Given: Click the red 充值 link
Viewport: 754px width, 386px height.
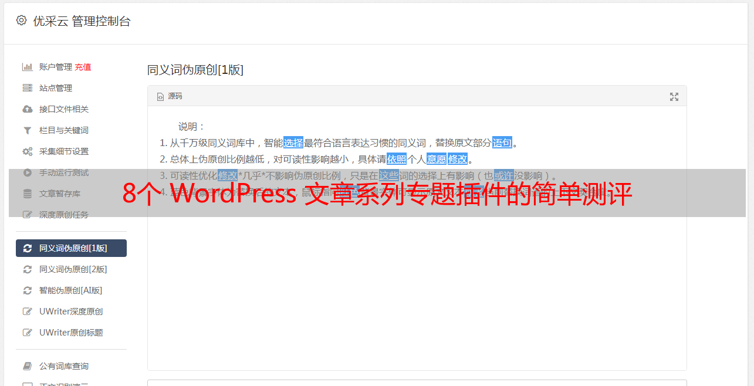Looking at the screenshot, I should [83, 67].
